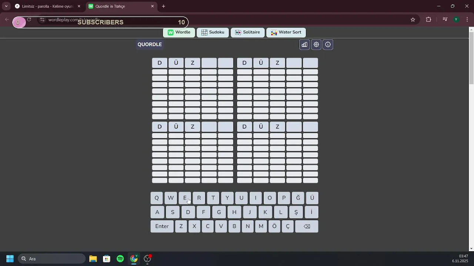Tap the S key on keyboard

pyautogui.click(x=173, y=212)
